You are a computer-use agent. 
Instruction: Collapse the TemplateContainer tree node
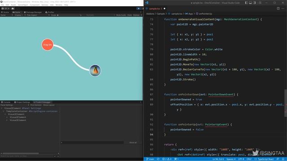click(x=4, y=111)
